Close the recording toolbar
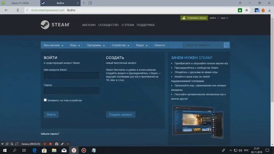This screenshot has width=274, height=154. [68, 144]
